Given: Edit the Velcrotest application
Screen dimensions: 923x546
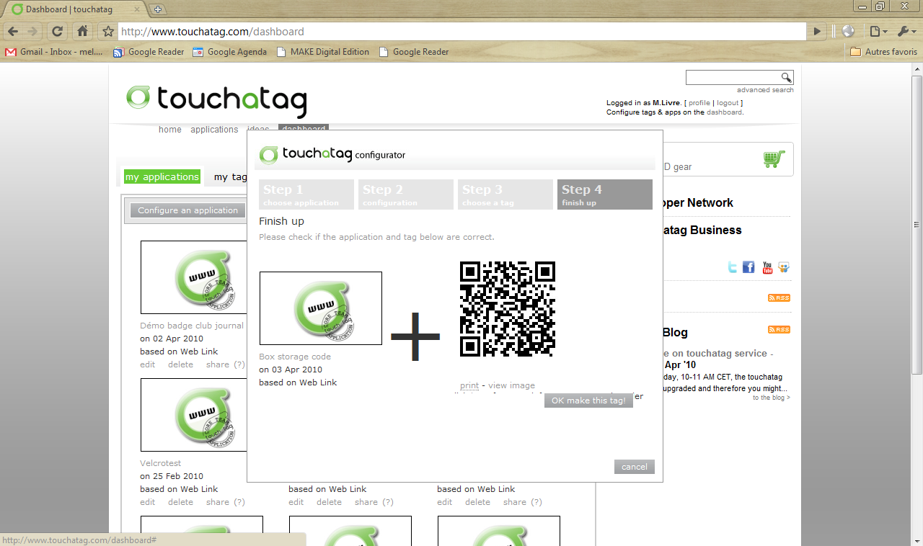Looking at the screenshot, I should pos(148,502).
